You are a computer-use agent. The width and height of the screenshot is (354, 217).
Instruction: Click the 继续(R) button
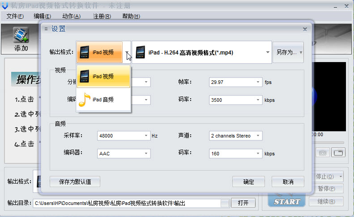pyautogui.click(x=326, y=201)
